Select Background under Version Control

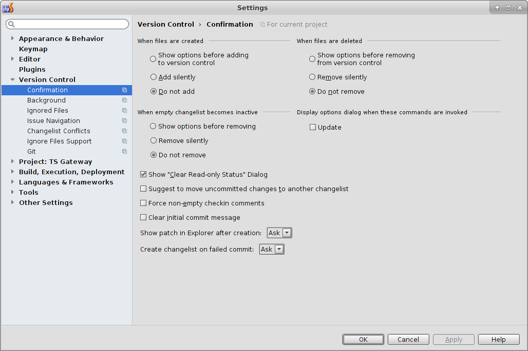(x=46, y=100)
